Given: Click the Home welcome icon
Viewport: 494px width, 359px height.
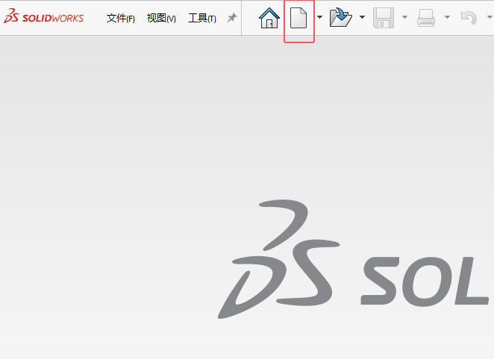Looking at the screenshot, I should coord(269,18).
